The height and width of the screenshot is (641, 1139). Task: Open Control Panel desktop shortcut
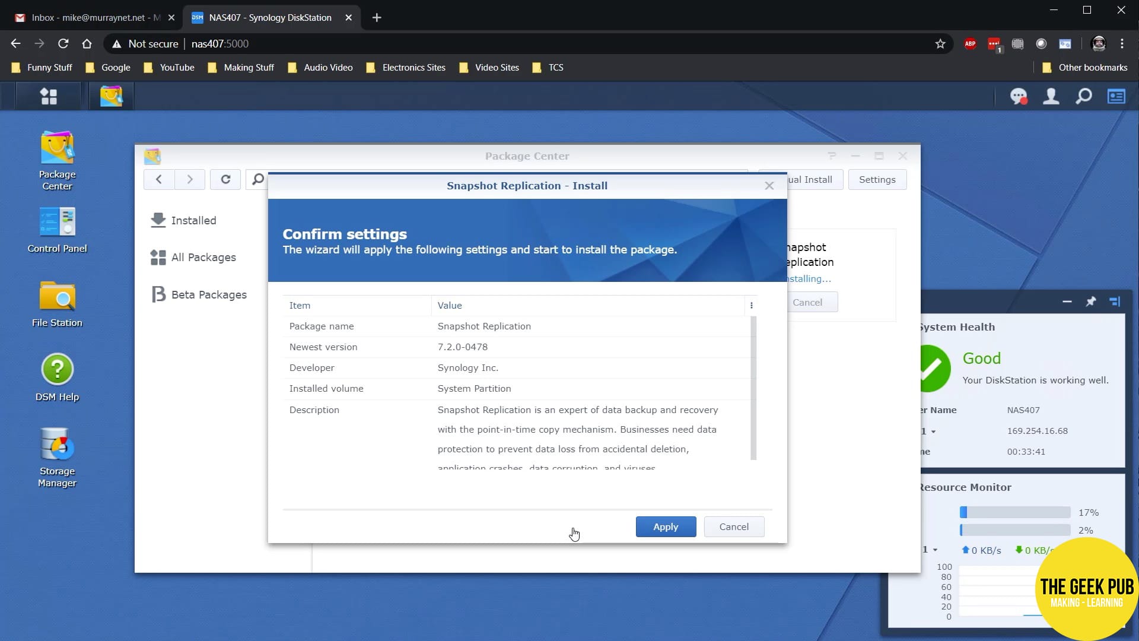click(57, 231)
